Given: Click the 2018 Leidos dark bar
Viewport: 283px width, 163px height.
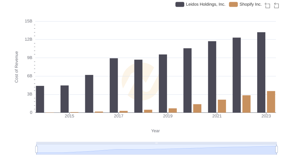Looking at the screenshot, I should (x=138, y=86).
